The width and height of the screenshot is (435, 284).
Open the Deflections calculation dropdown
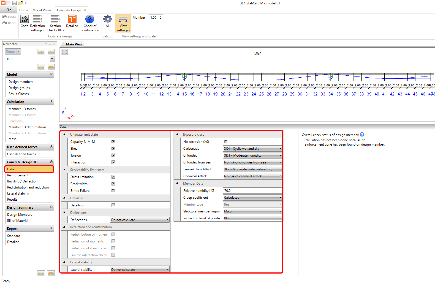tap(140, 220)
